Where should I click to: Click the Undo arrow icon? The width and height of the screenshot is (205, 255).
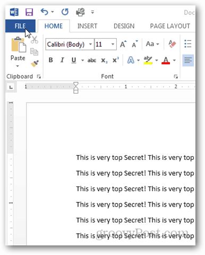coord(44,12)
